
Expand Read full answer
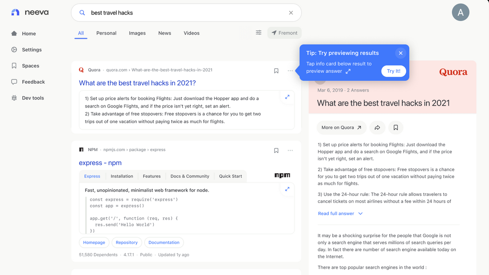[x=340, y=213]
